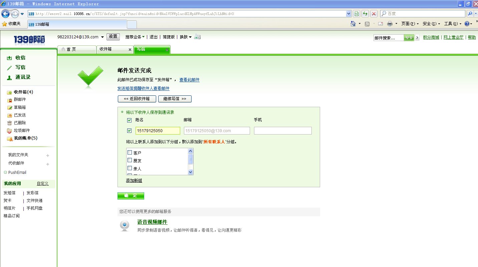
Task: Open the 推荐业务 dropdown menu
Action: 135,37
